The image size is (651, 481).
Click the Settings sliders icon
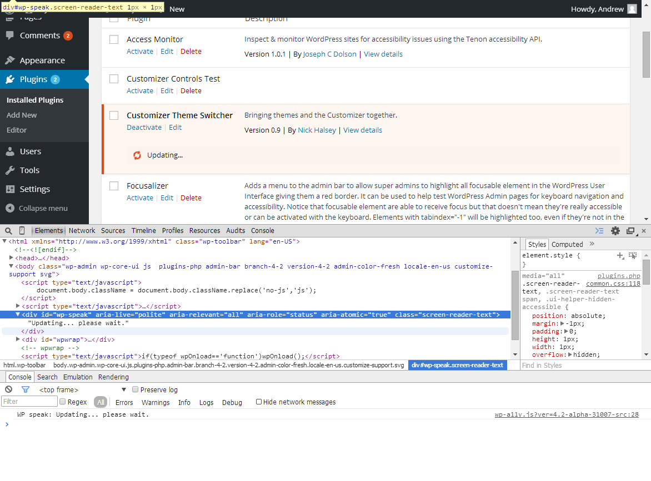click(10, 189)
